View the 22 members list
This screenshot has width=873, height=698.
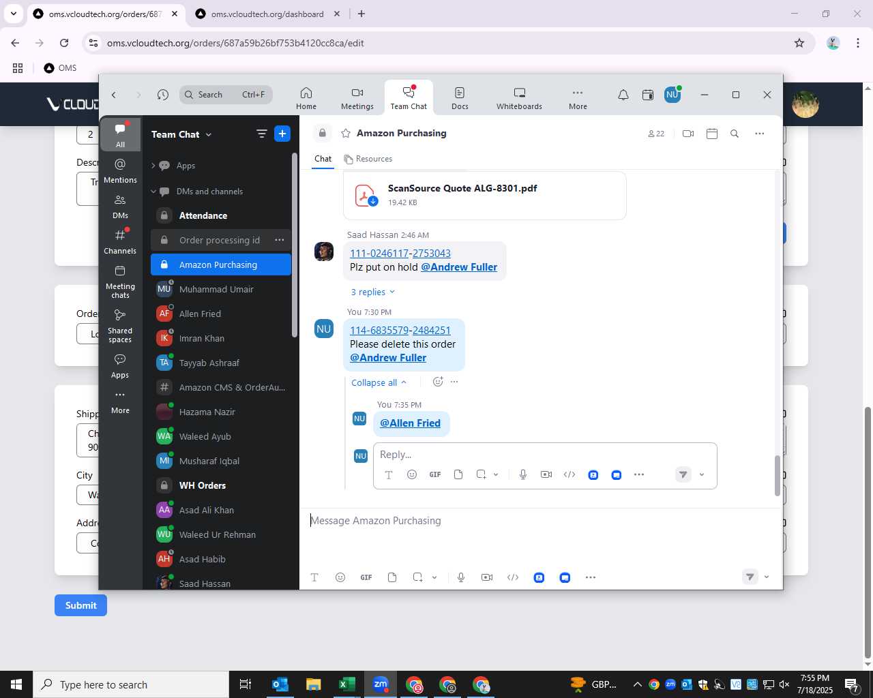656,134
